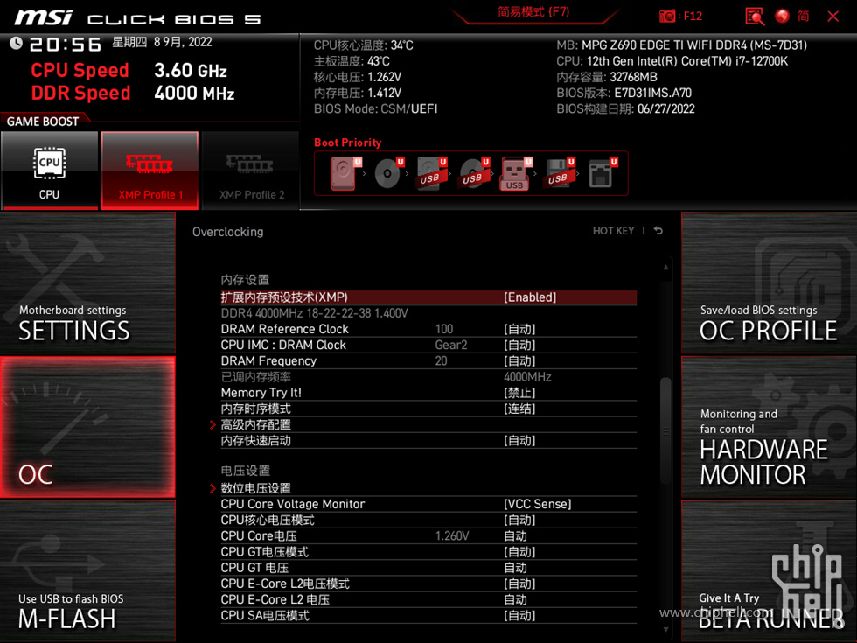Open DRAM Reference Clock 自动 option
Screen dimensions: 857x643
tap(428, 329)
